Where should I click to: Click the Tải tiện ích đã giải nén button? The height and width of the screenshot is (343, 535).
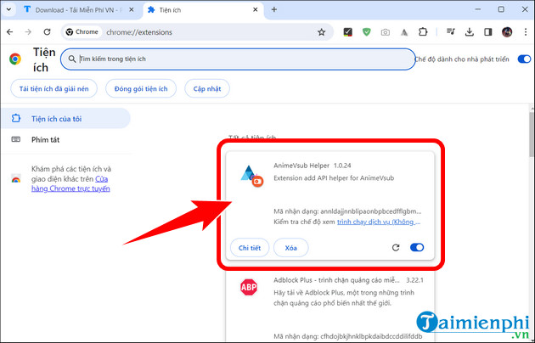[54, 89]
